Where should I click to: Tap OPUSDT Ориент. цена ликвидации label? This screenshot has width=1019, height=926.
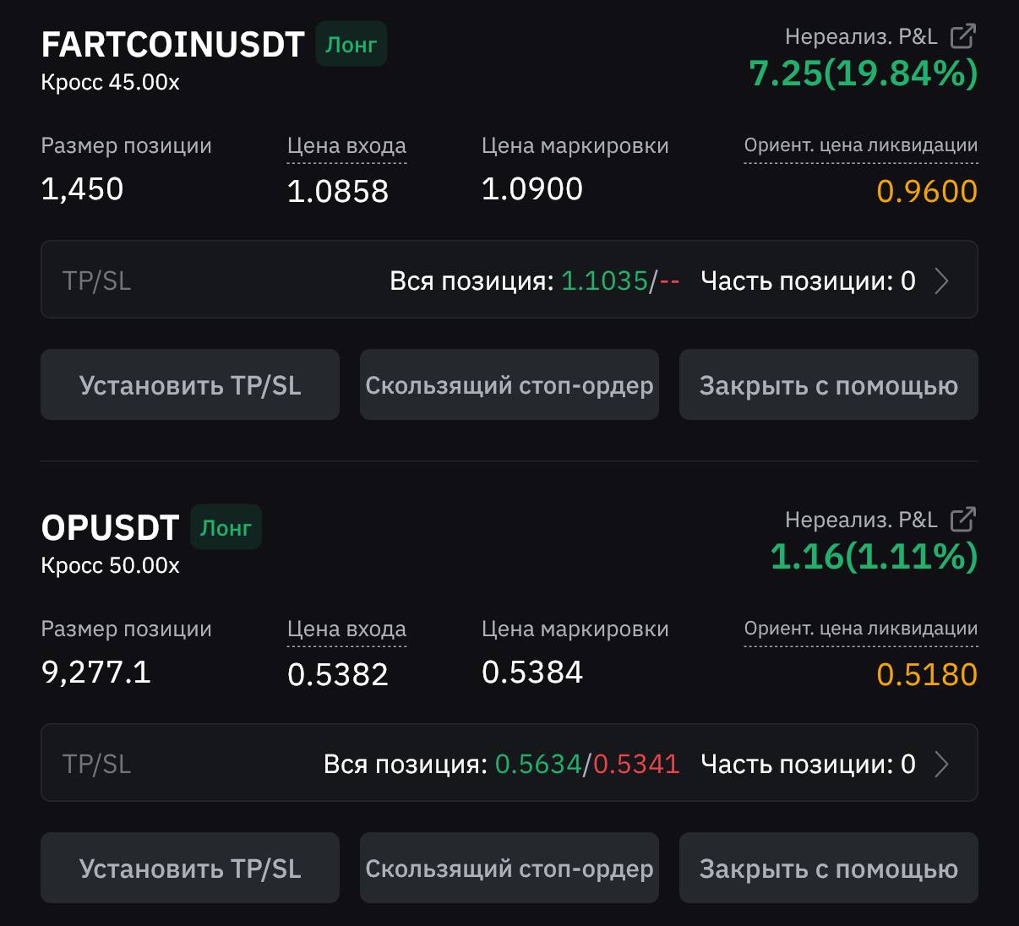tap(861, 629)
